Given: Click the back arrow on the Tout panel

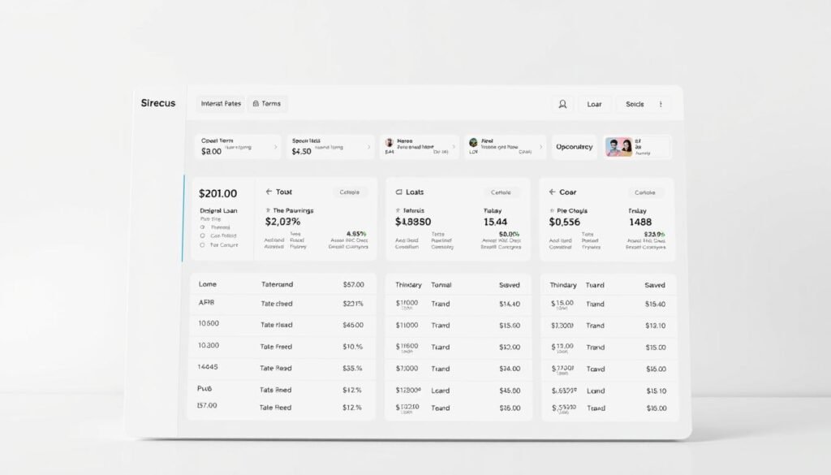Looking at the screenshot, I should click(x=269, y=192).
